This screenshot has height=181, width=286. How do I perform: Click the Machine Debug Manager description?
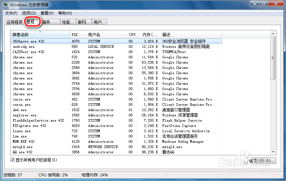pyautogui.click(x=183, y=141)
